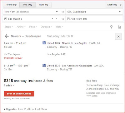
Task: Add another origin airport with plus icon
Action: [x=57, y=12]
